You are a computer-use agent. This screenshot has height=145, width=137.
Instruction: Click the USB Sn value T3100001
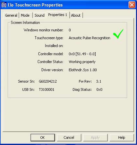[47, 89]
